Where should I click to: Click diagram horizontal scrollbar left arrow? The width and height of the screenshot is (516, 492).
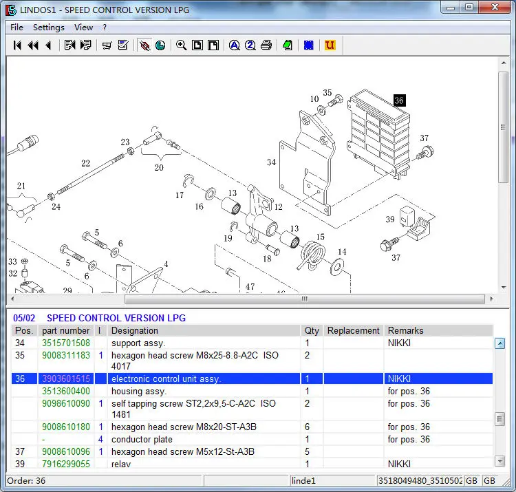coord(12,299)
